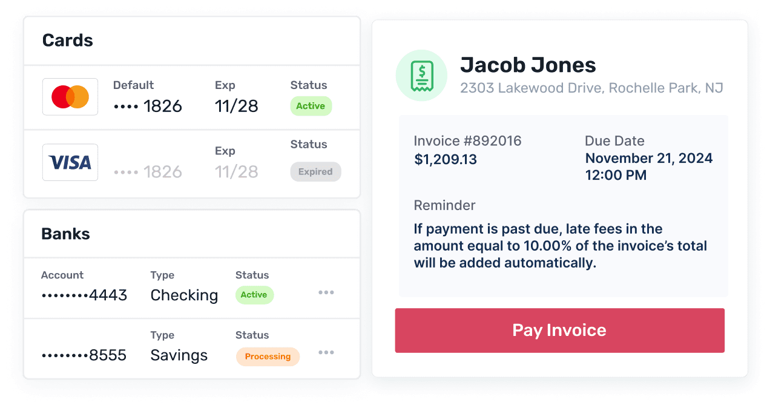Open options menu for savings account 8555
The image size is (767, 408).
[x=326, y=352]
